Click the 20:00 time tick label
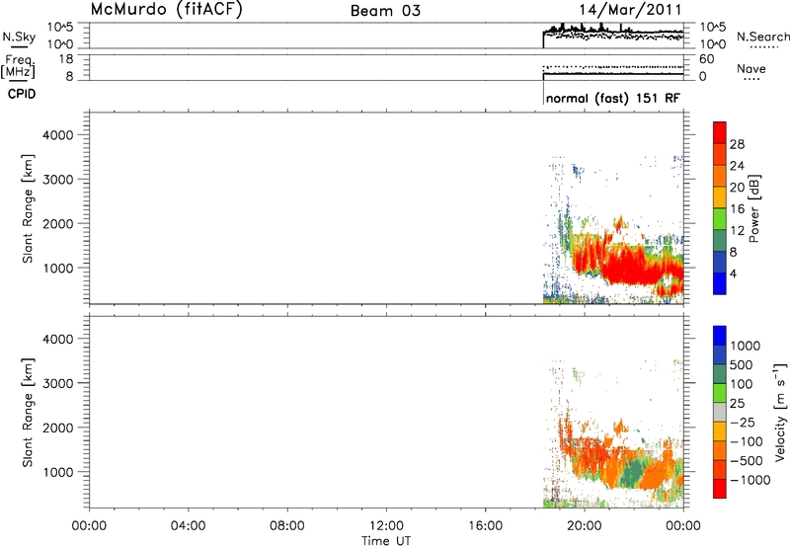The image size is (790, 547). pyautogui.click(x=585, y=526)
